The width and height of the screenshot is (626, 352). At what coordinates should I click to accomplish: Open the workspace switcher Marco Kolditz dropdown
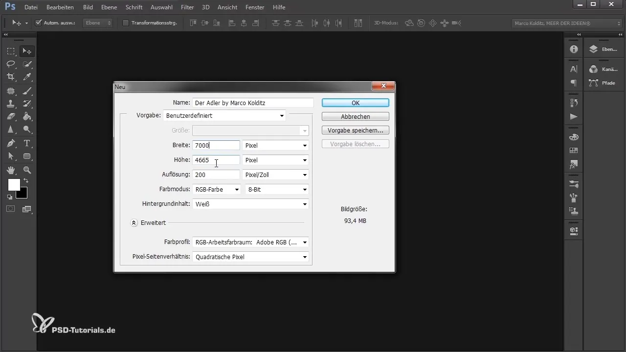(x=566, y=23)
